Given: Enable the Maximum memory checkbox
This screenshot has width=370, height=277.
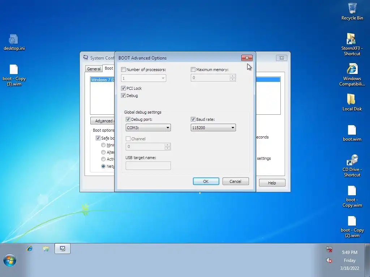Looking at the screenshot, I should [193, 70].
